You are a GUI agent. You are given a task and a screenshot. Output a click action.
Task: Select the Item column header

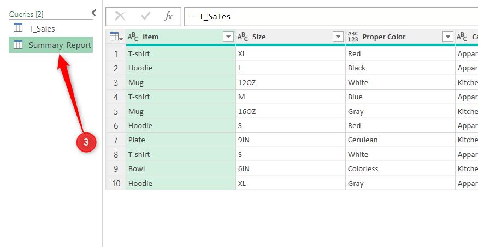pos(181,37)
